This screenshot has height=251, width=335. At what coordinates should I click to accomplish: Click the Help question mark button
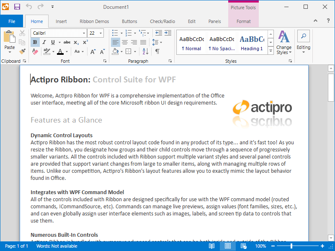[328, 20]
